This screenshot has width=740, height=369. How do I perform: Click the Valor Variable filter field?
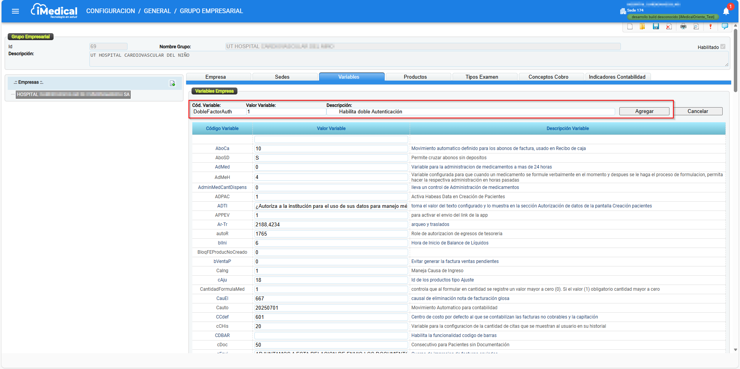coord(331,139)
